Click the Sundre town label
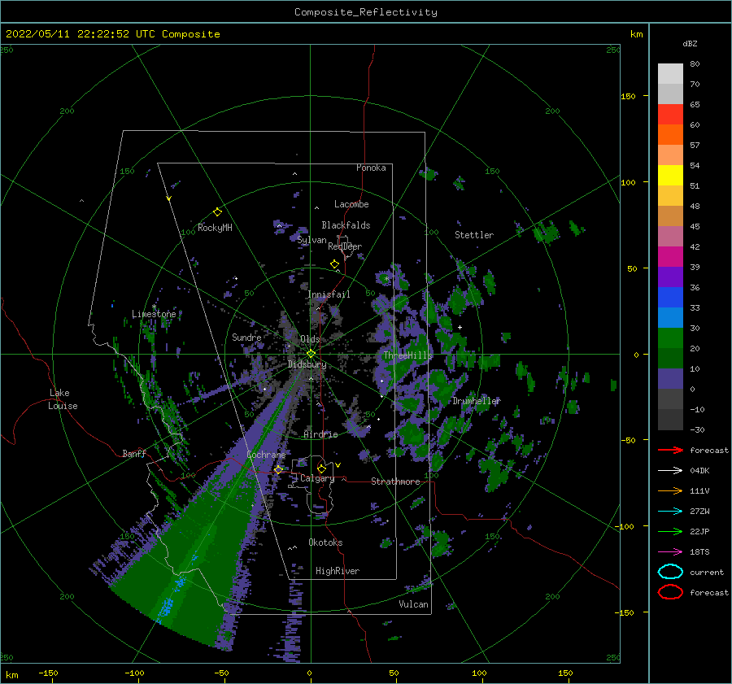The image size is (732, 684). (246, 337)
